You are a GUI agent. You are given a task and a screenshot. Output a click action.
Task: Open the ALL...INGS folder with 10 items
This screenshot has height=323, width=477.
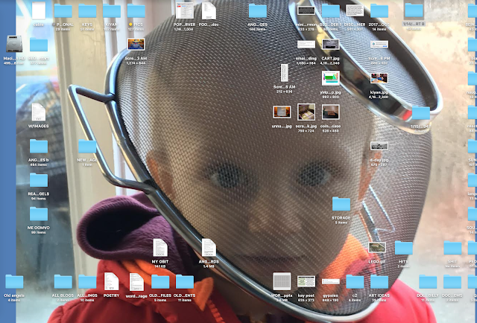point(87,281)
